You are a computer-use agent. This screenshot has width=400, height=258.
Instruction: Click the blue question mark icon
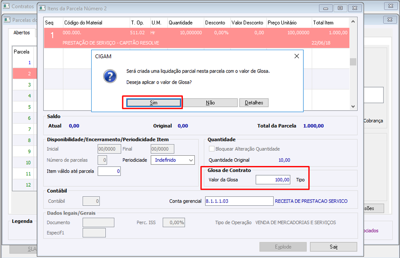tap(110, 76)
